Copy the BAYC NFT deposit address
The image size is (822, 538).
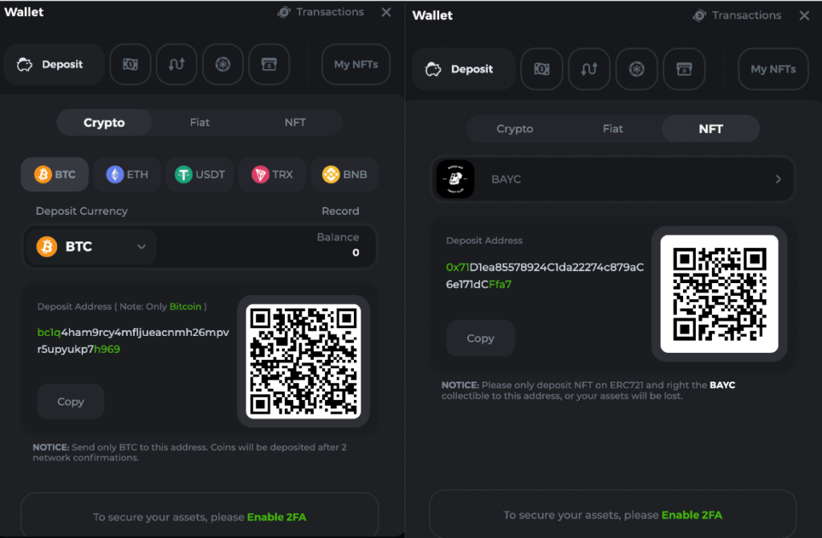click(x=480, y=338)
